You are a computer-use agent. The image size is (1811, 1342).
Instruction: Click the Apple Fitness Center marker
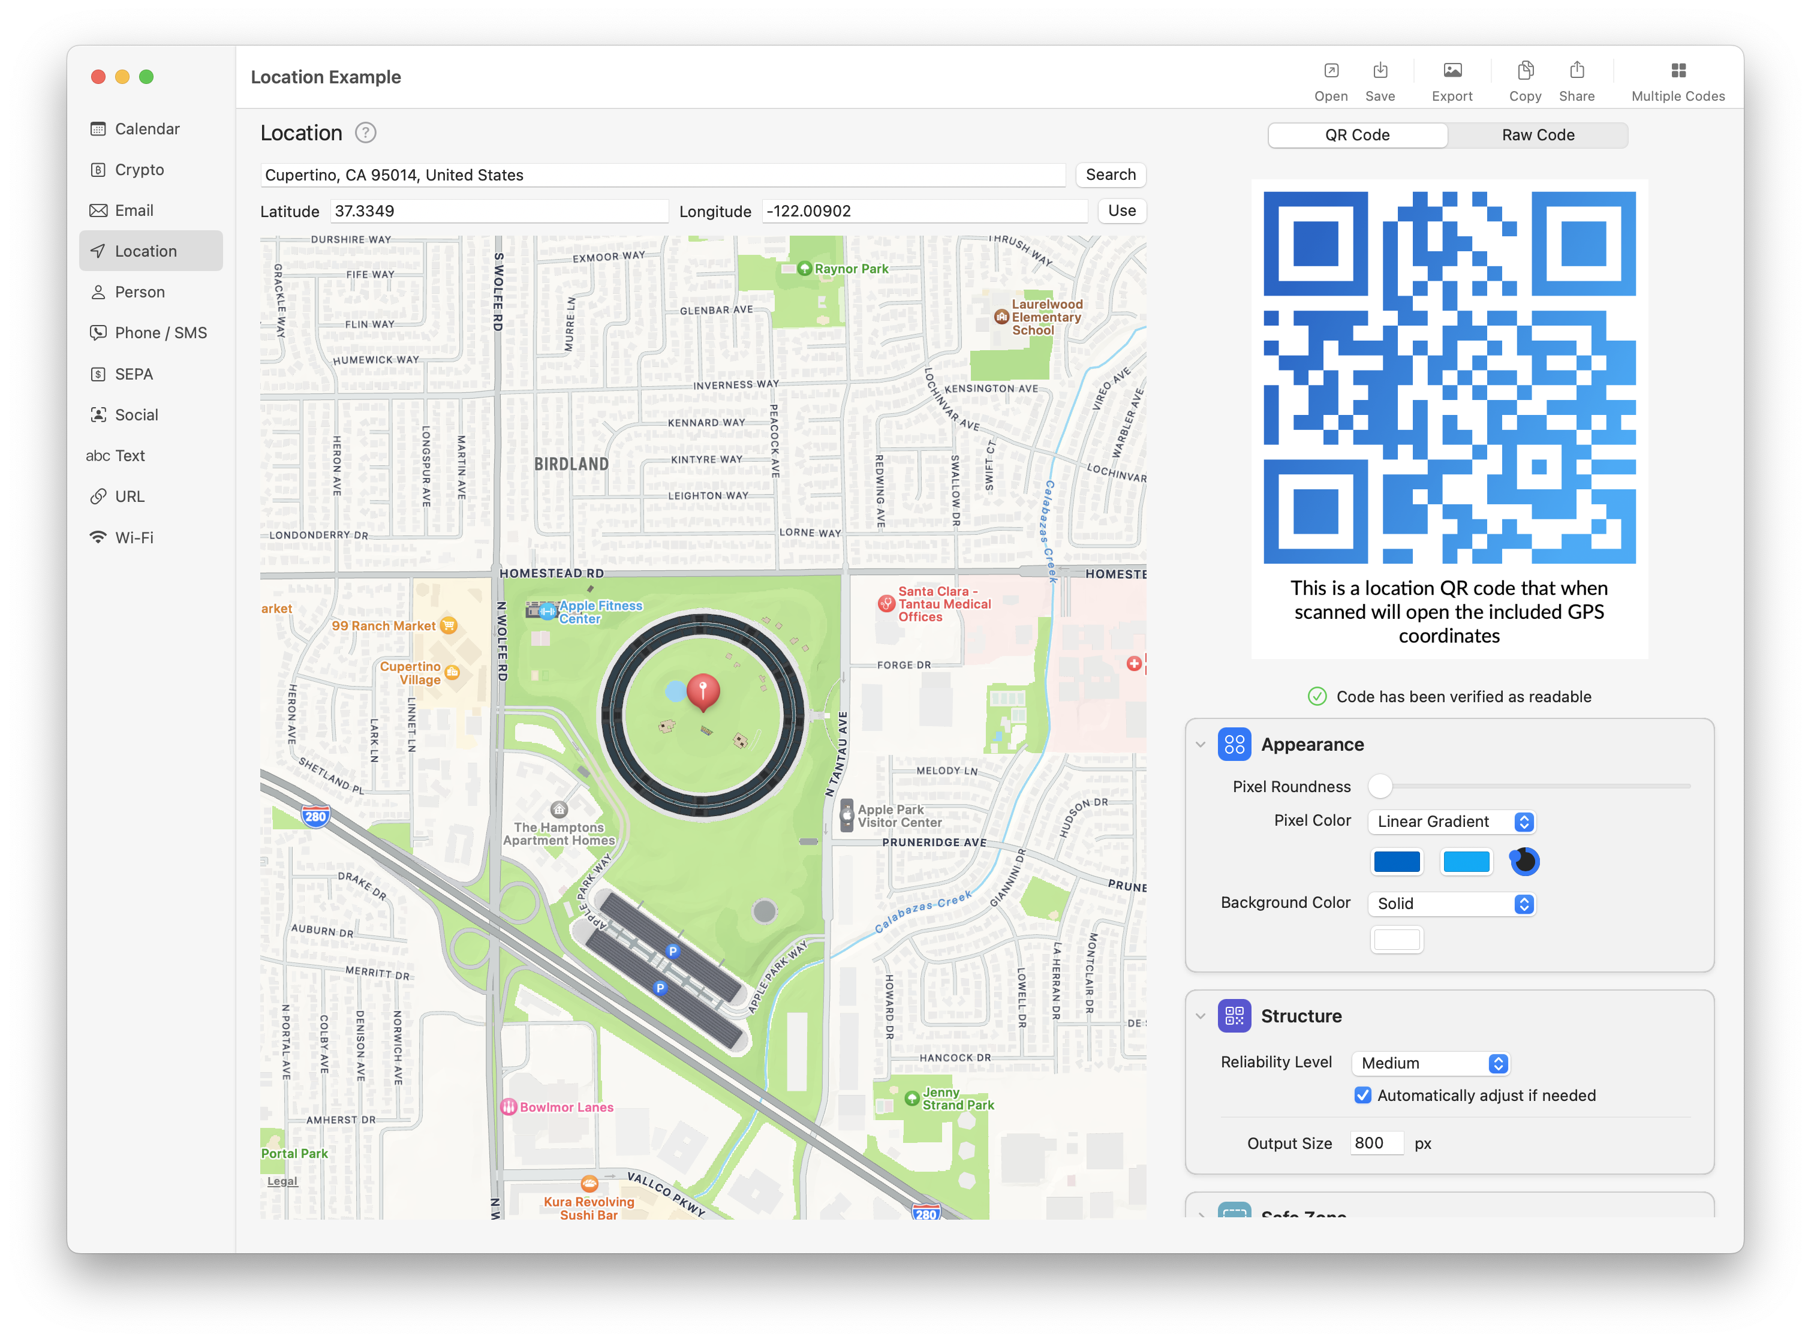pos(547,611)
